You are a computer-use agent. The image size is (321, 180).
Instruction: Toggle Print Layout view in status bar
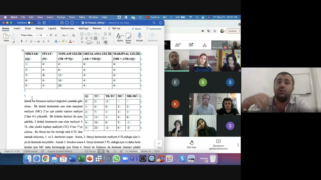coord(101,151)
